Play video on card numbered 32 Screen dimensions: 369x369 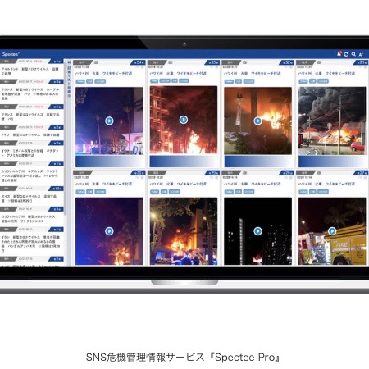point(257,121)
